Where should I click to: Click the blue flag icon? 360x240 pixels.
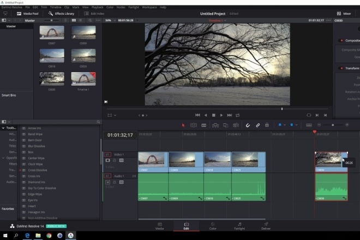(x=280, y=125)
